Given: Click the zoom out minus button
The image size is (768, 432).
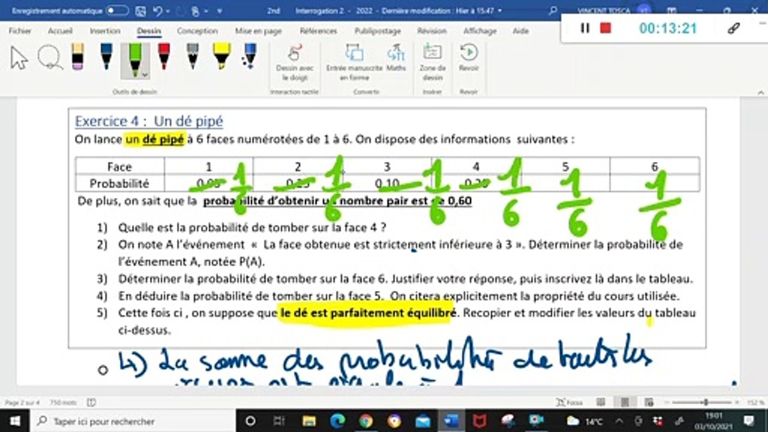Looking at the screenshot, I should tap(667, 403).
